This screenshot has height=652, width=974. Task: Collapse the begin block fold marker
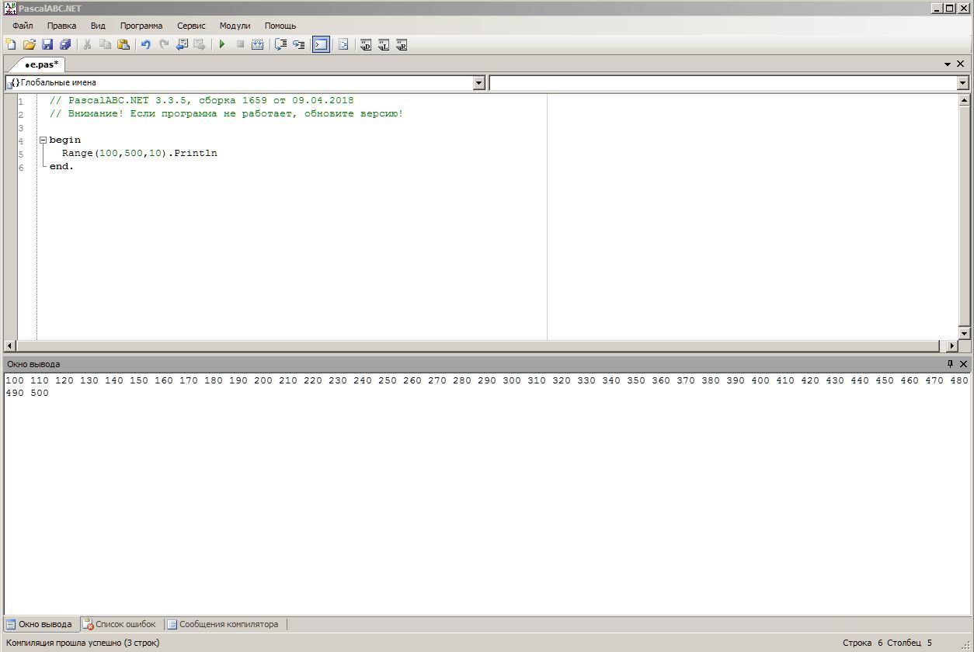[43, 140]
